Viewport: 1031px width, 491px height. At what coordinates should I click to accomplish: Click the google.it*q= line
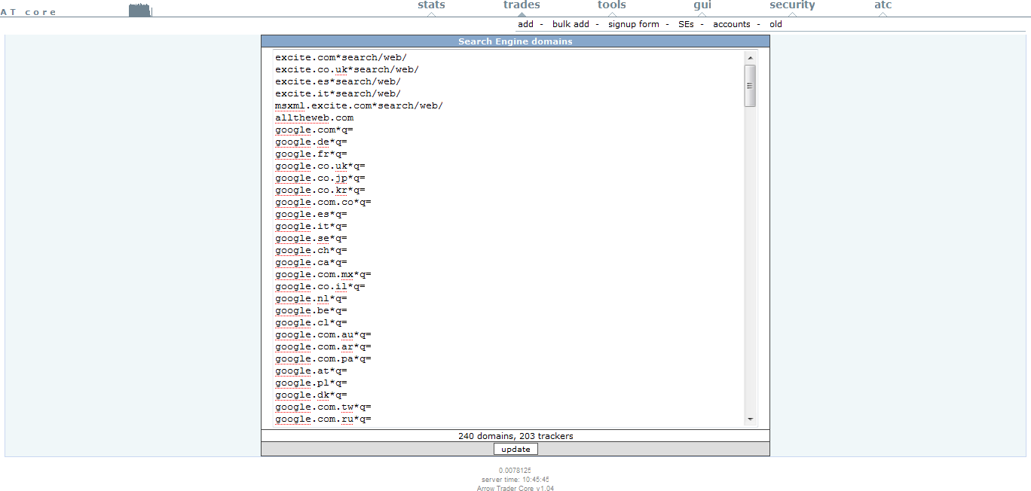(x=311, y=226)
